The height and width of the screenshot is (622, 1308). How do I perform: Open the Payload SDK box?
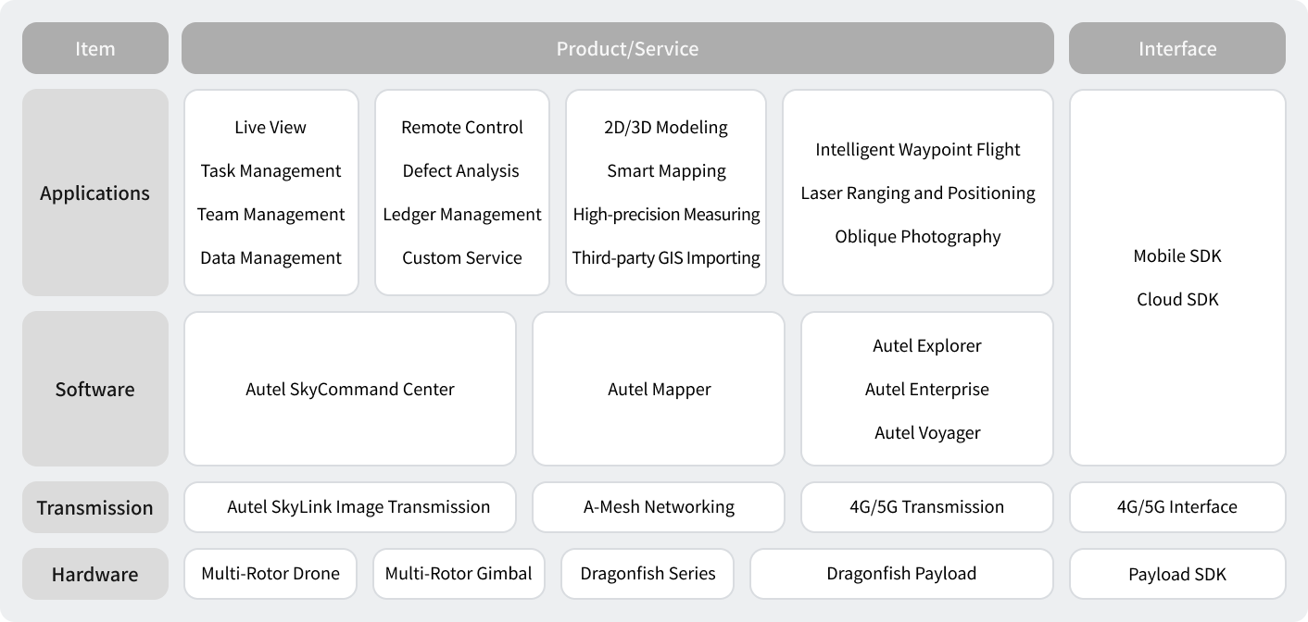coord(1176,574)
